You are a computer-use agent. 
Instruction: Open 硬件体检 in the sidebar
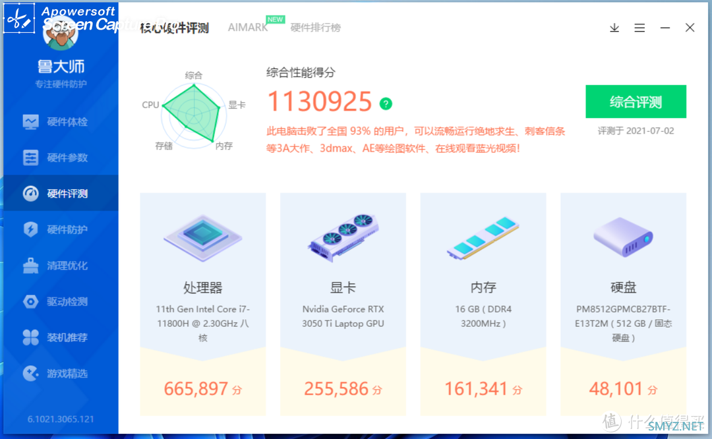61,122
